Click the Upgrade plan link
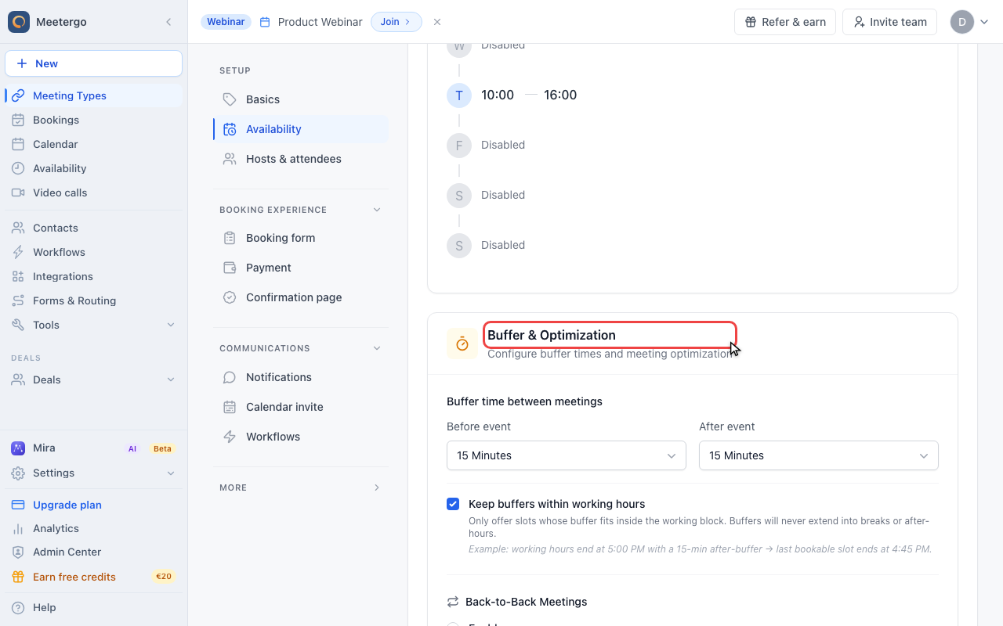The height and width of the screenshot is (626, 1003). (67, 505)
